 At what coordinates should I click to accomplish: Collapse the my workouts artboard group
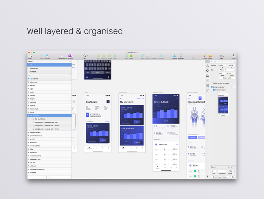point(29,116)
